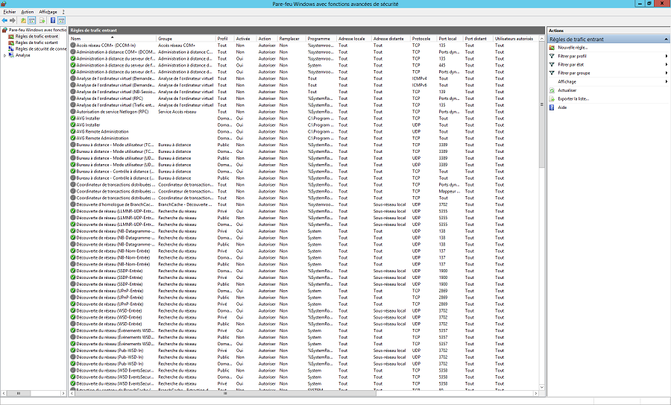Click status icon of Autorisation de service Netlogon (RPC)
Image resolution: width=671 pixels, height=405 pixels.
click(73, 111)
